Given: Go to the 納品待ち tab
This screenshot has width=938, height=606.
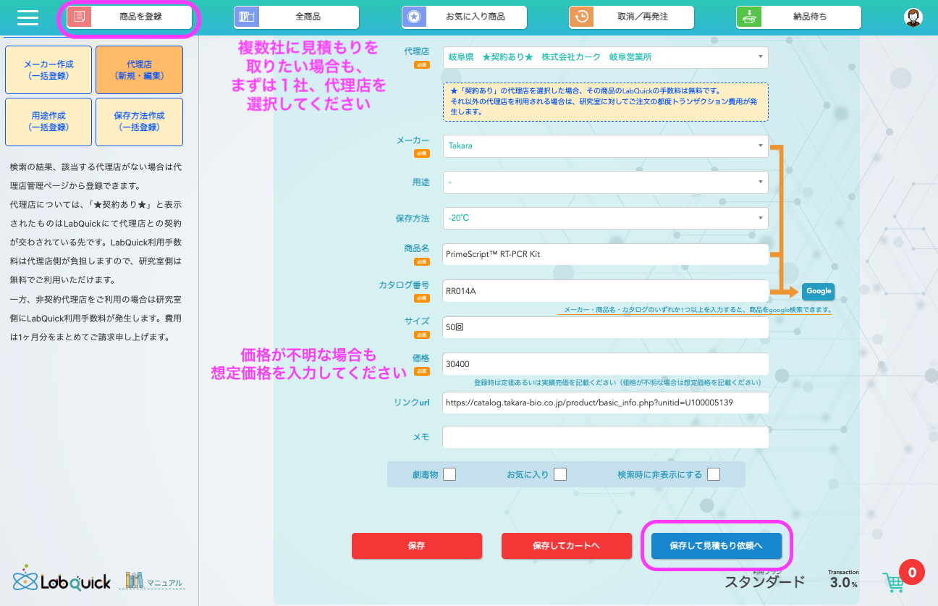Looking at the screenshot, I should 798,17.
